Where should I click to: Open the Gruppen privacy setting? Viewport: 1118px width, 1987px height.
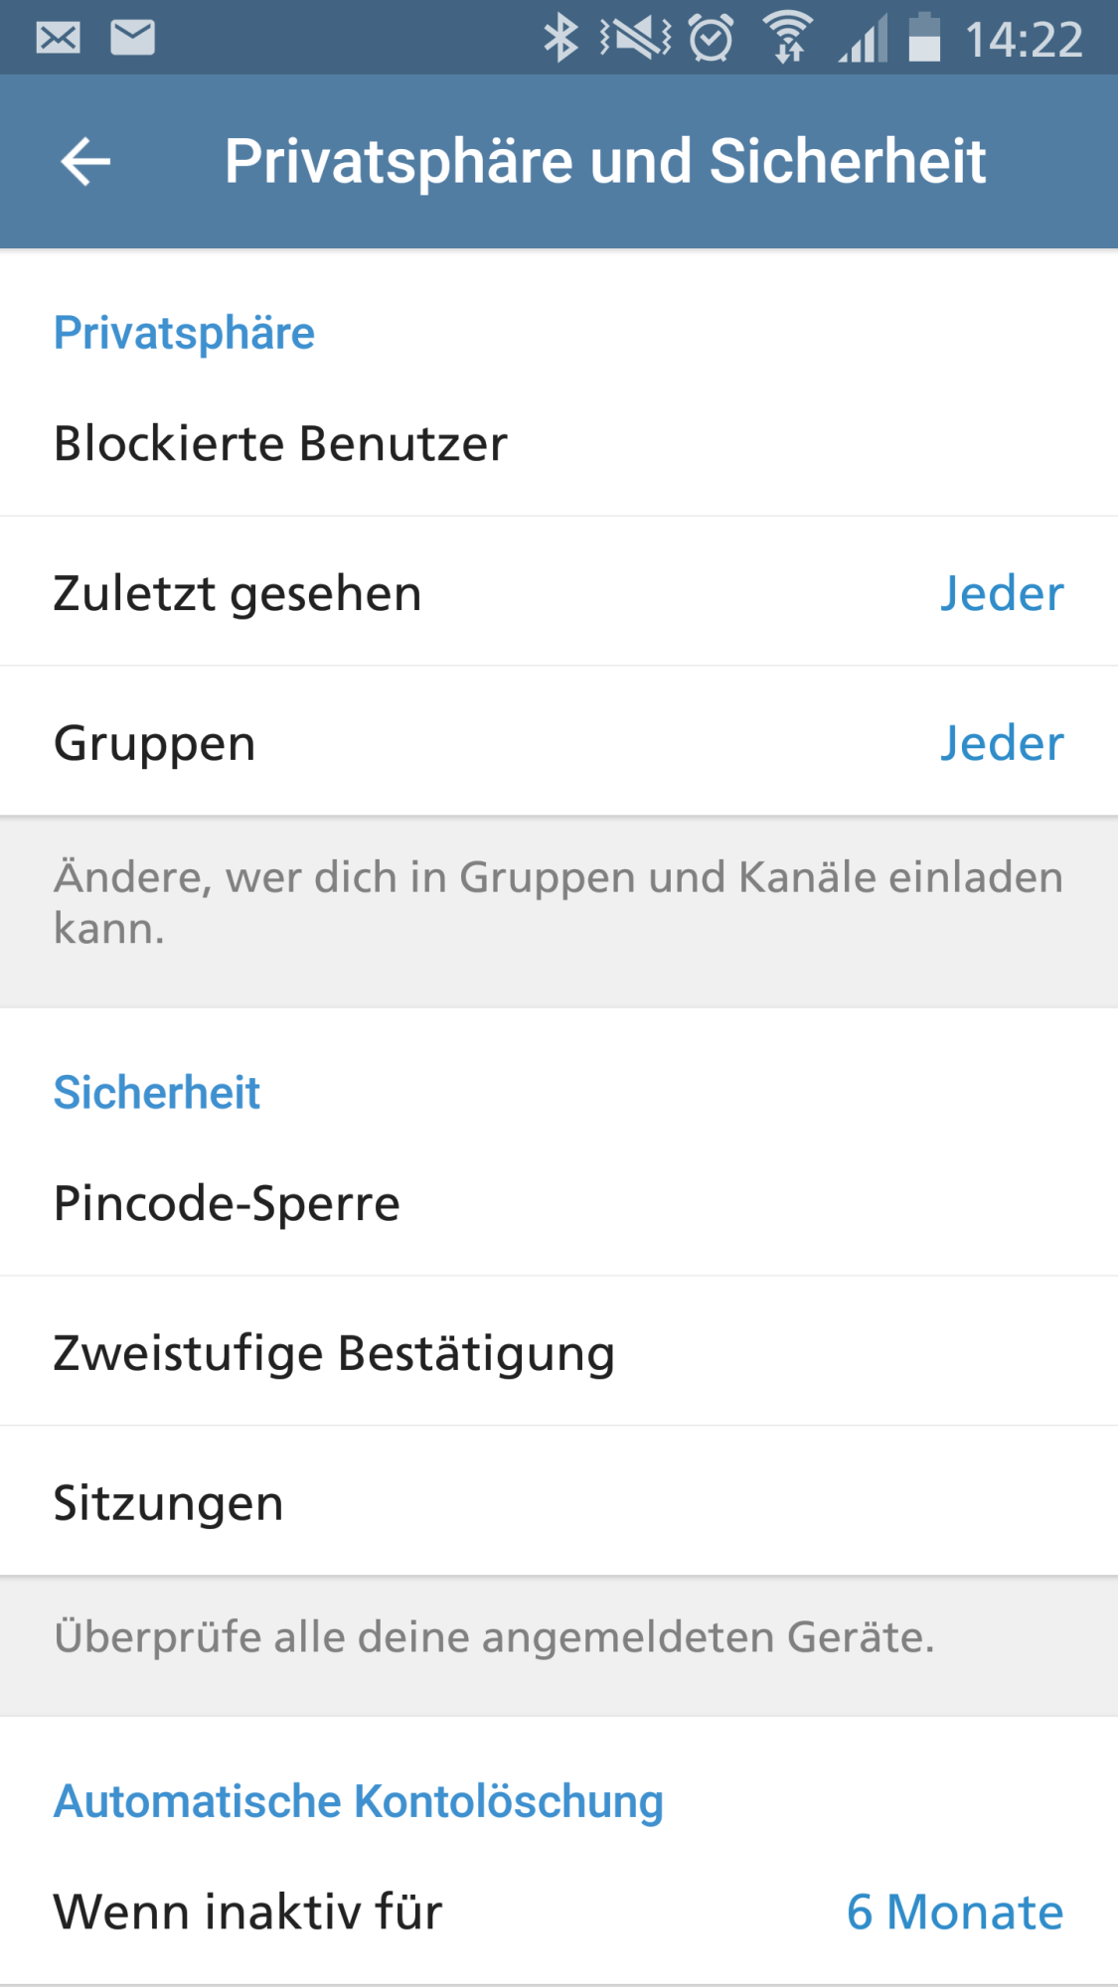point(155,743)
